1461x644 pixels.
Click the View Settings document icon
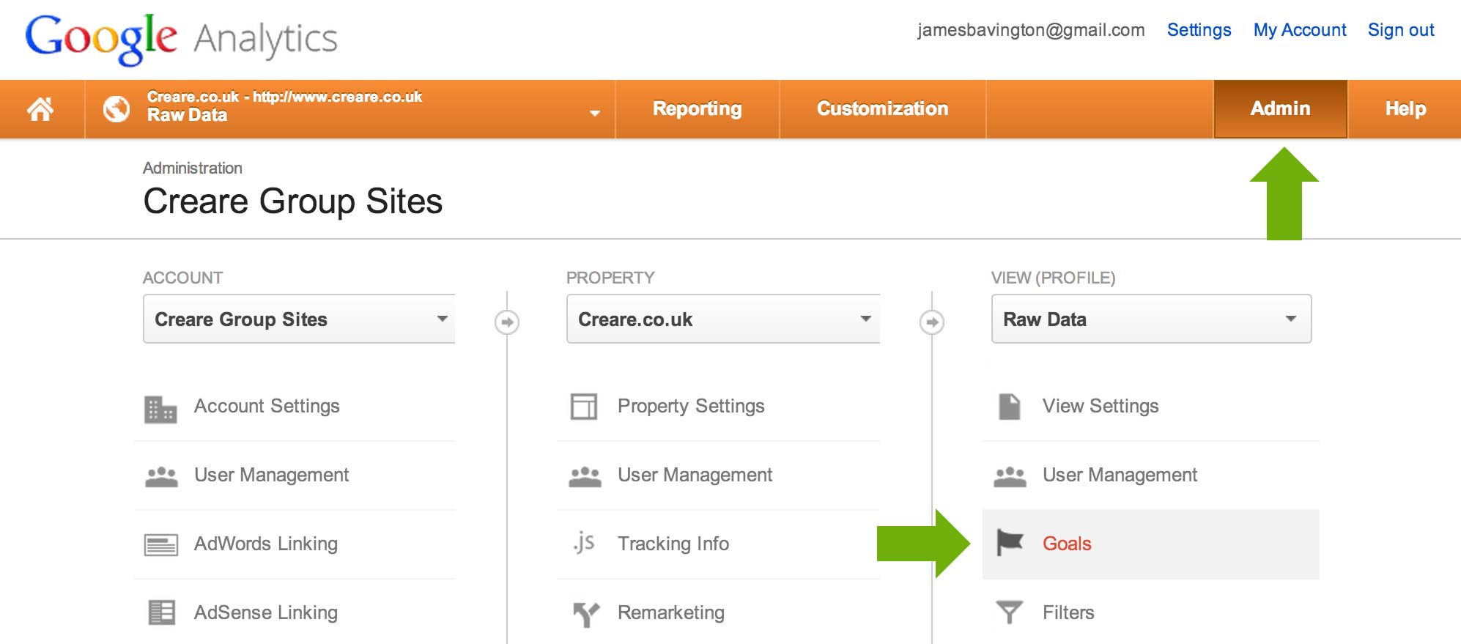coord(1010,407)
